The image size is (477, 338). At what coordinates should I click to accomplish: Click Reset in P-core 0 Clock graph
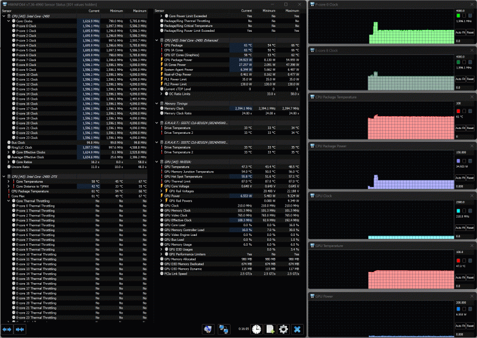point(470,32)
